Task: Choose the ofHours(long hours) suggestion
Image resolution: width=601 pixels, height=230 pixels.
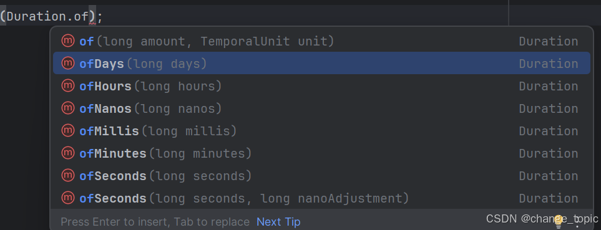Action: [x=321, y=86]
